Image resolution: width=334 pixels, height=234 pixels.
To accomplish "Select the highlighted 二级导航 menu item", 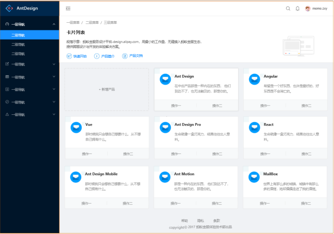I will tap(29, 35).
